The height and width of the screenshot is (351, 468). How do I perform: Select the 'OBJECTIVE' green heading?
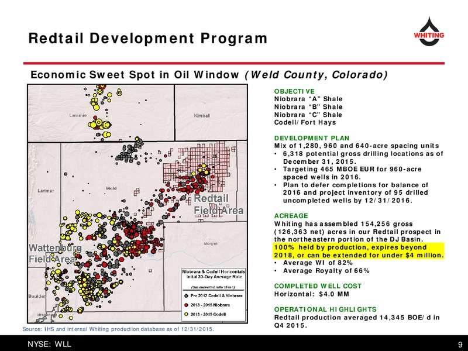coord(294,91)
